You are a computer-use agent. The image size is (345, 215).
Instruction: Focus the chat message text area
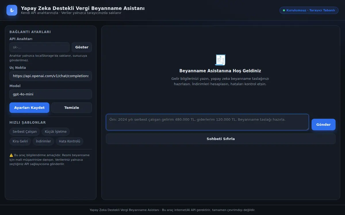207,122
